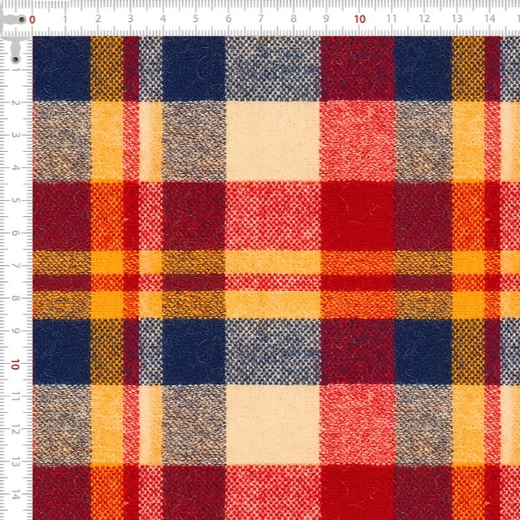Select the number 2 on the left ruler
Image resolution: width=520 pixels, height=520 pixels.
click(x=16, y=103)
